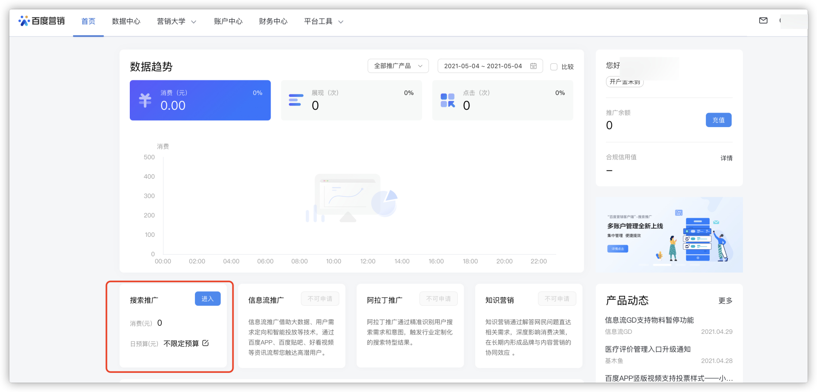Click 不限定预算 budget value
The height and width of the screenshot is (392, 817).
pos(181,344)
